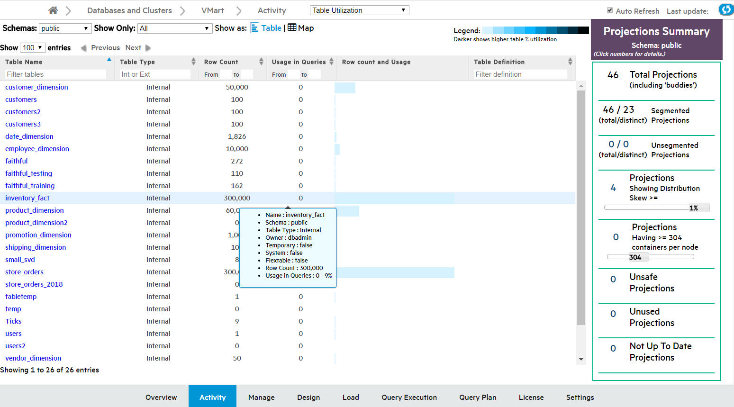Open the Query Execution tab
Viewport: 734px width, 407px height.
pos(409,397)
